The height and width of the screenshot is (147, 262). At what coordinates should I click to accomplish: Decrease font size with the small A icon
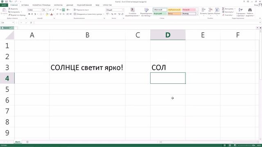(53, 10)
